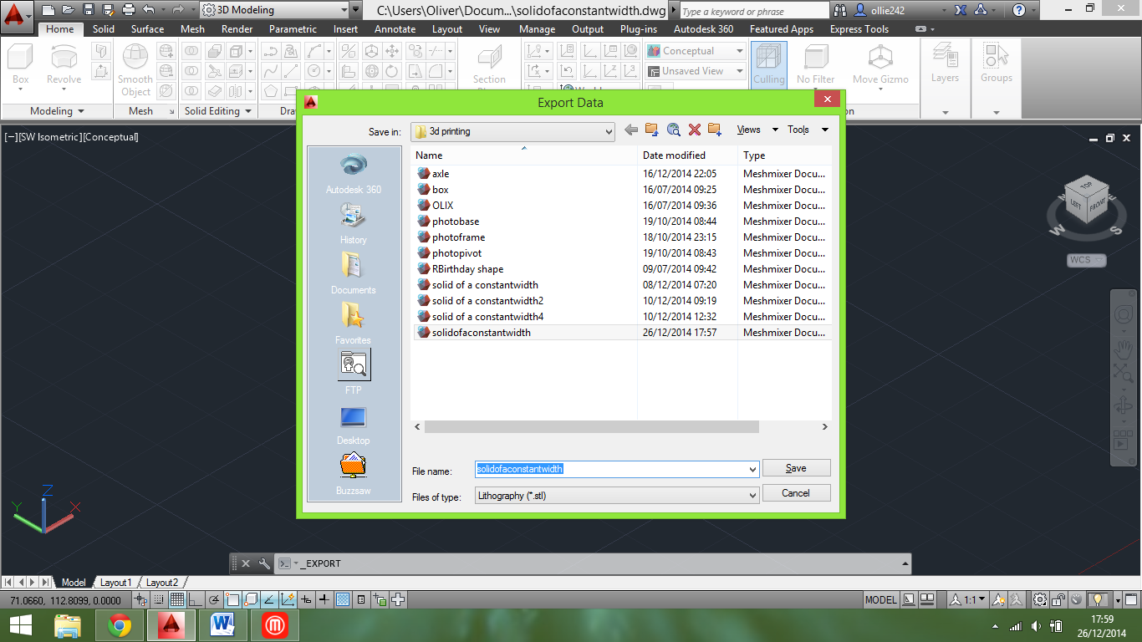Click Plot printer icon in Quick Access

pyautogui.click(x=129, y=10)
